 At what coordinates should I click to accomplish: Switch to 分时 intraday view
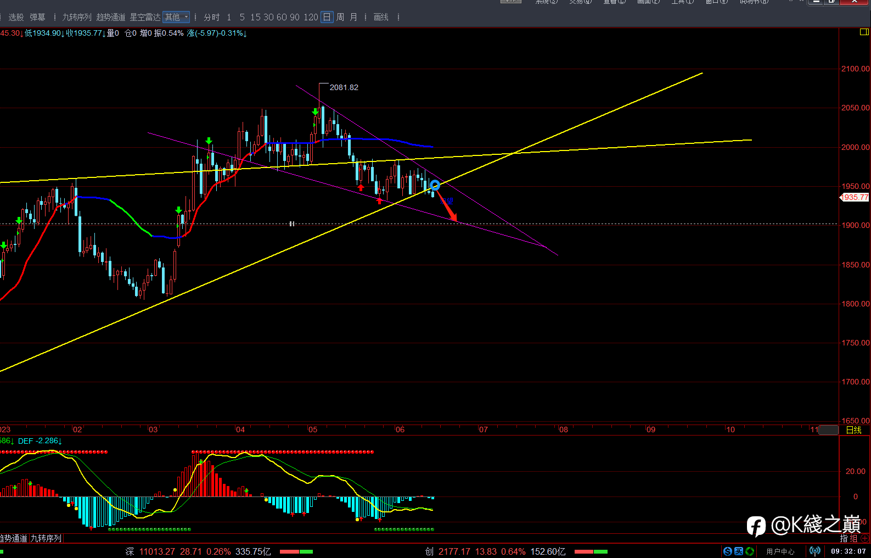click(211, 17)
